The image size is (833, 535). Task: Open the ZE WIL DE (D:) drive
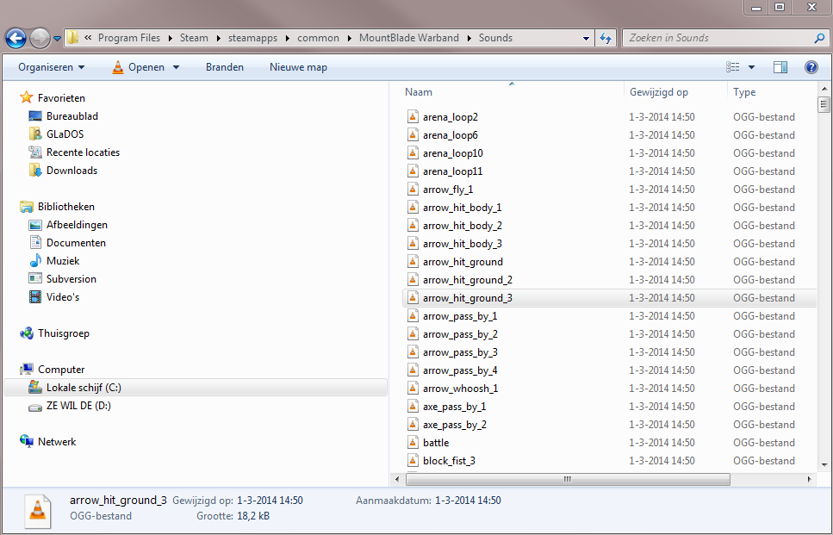coord(69,406)
